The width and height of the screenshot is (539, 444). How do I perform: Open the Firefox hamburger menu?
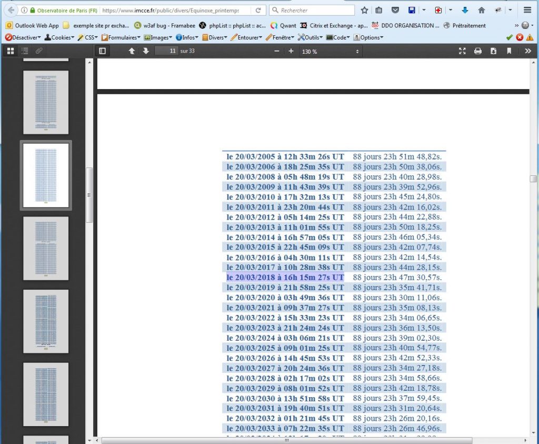point(527,10)
